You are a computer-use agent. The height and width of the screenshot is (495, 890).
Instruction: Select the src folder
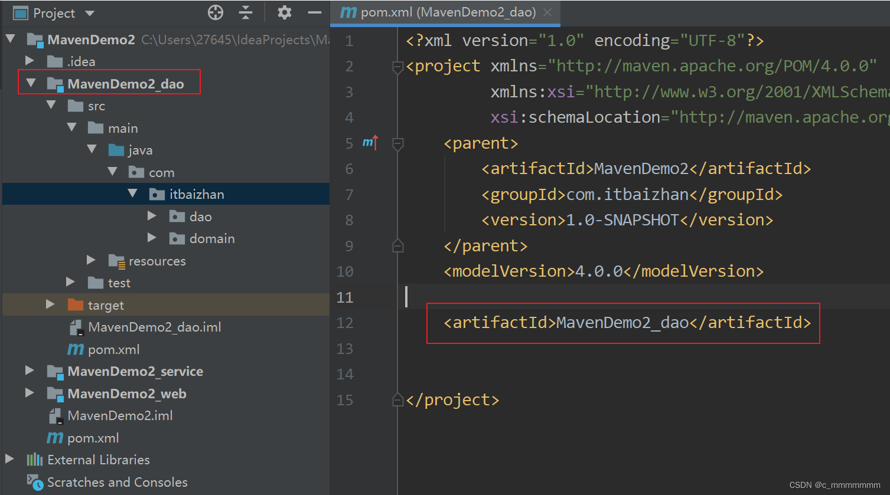(96, 106)
